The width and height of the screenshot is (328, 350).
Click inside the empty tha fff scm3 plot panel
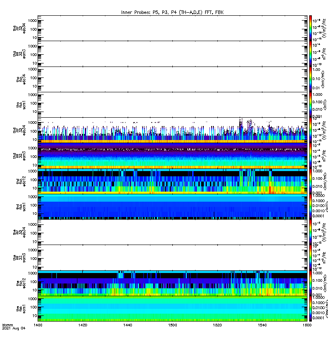tap(172, 54)
